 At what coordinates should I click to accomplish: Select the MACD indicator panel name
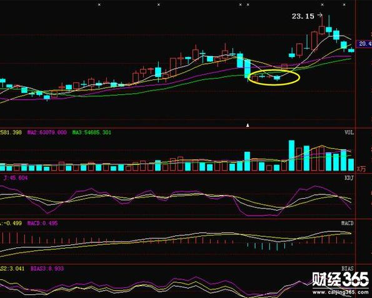tap(348, 223)
